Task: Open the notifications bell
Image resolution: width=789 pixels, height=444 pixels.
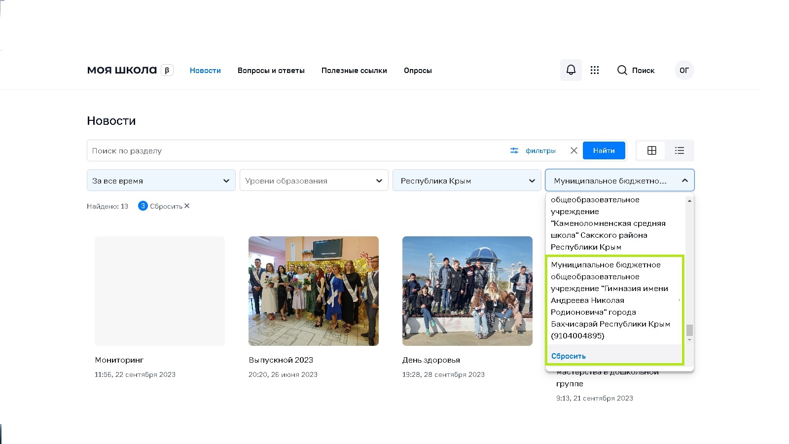Action: tap(571, 70)
